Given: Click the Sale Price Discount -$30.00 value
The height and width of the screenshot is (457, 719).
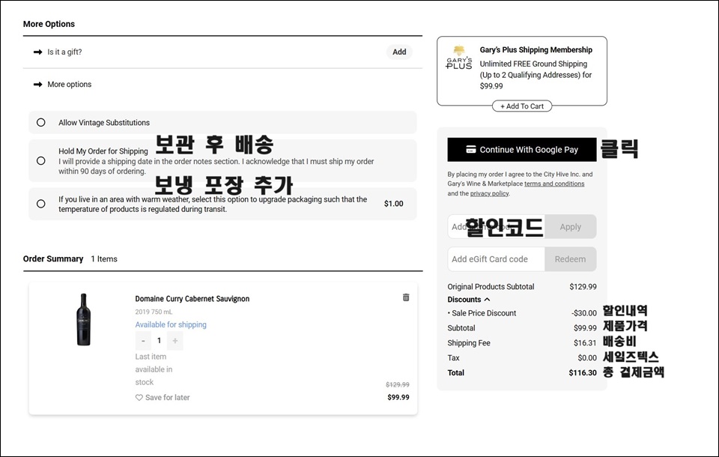Looking at the screenshot, I should click(583, 313).
